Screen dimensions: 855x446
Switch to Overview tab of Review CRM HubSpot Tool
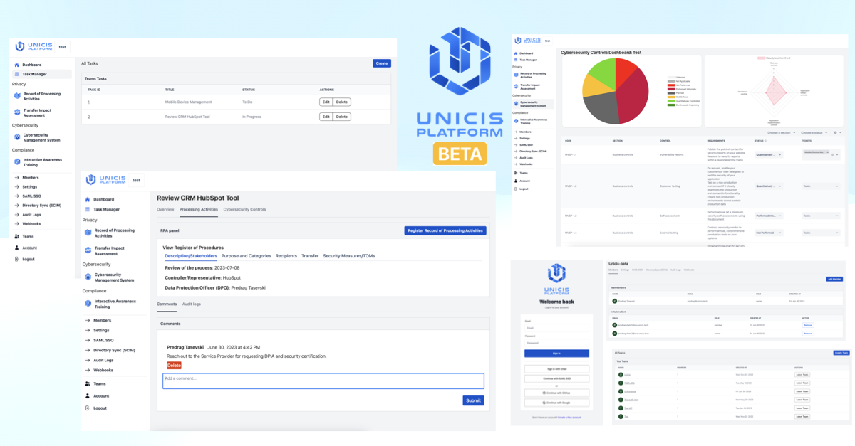[x=165, y=210]
